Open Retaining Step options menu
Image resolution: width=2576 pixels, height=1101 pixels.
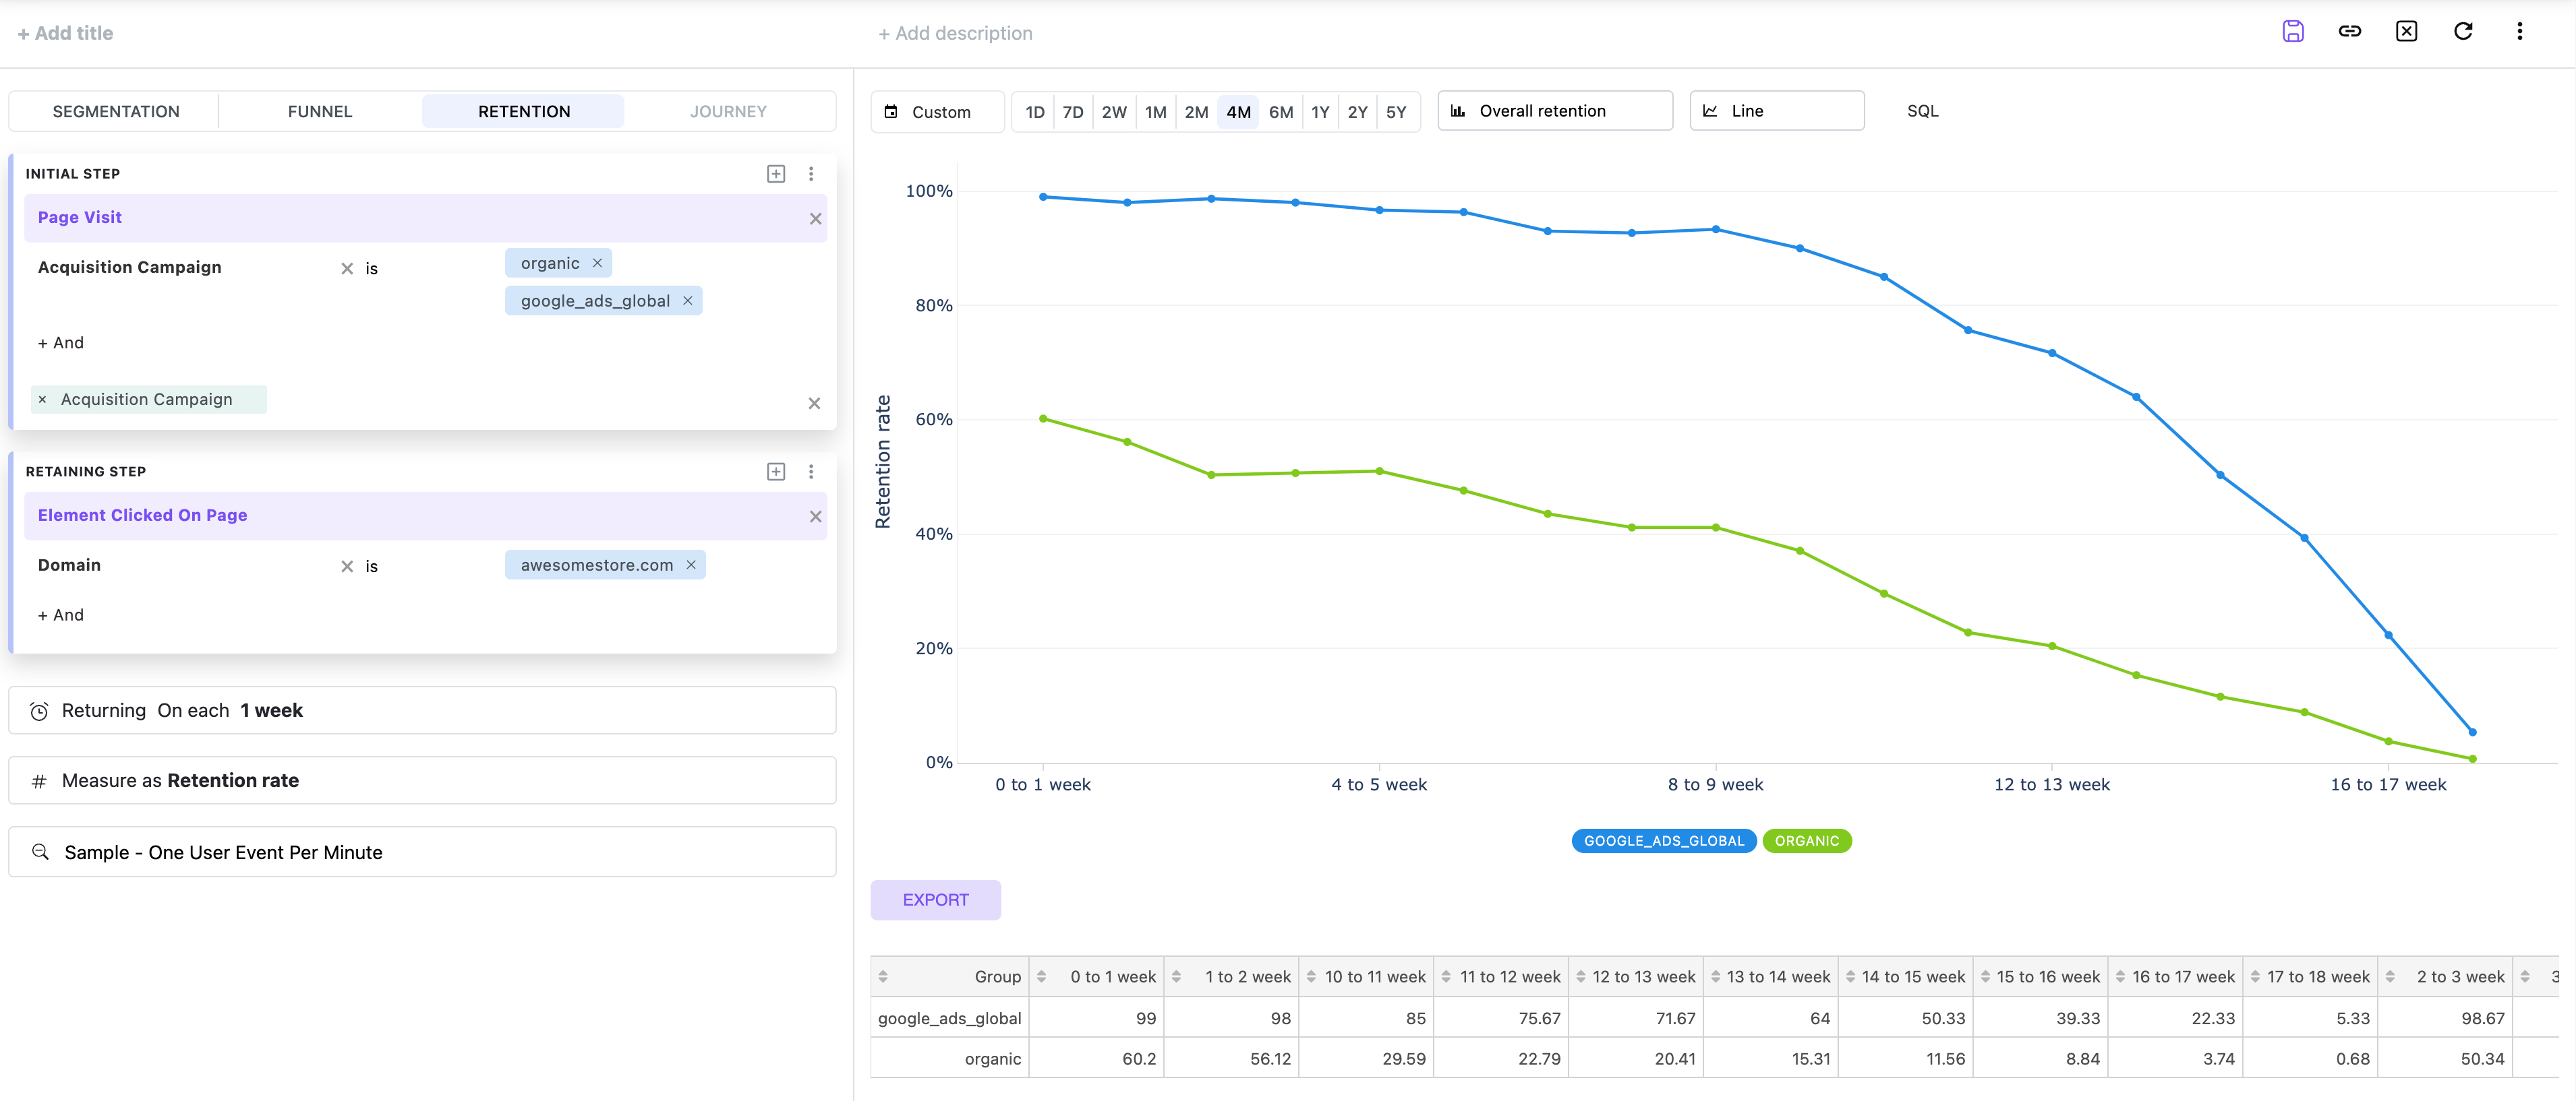811,472
